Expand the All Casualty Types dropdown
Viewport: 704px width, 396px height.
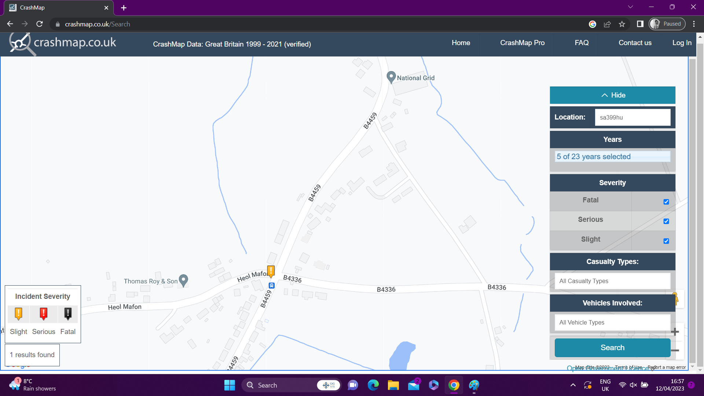(612, 281)
